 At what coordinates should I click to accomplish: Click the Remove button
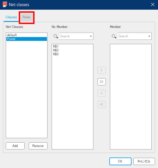(38, 146)
